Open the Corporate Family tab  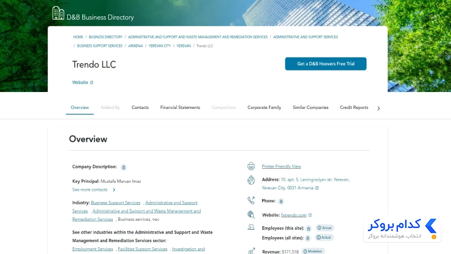tap(264, 107)
